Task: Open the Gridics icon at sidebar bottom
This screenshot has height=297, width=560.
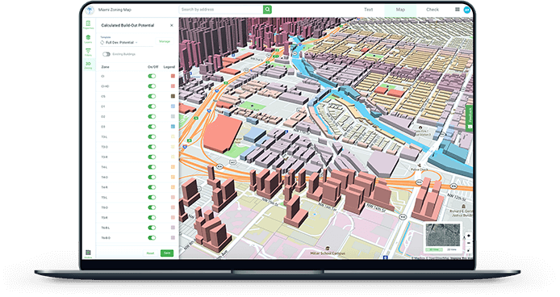Action: (88, 253)
